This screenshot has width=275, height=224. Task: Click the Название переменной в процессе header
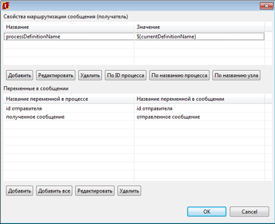(x=68, y=99)
